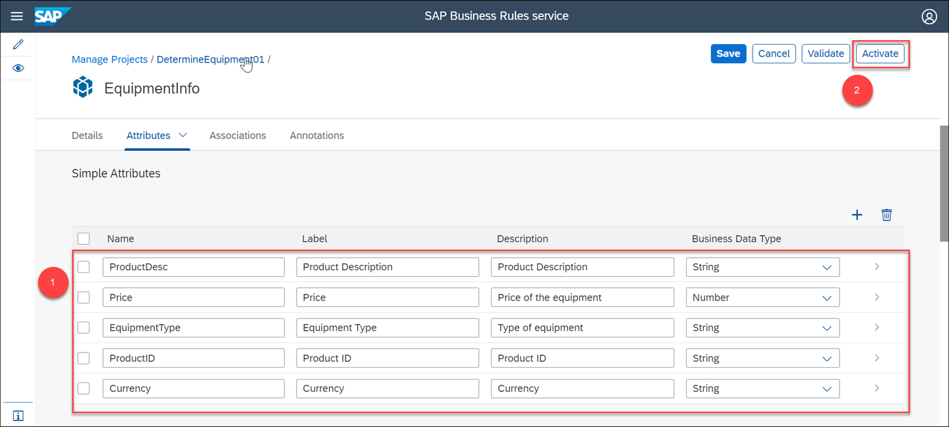
Task: Edit the Price label field
Action: coord(388,297)
